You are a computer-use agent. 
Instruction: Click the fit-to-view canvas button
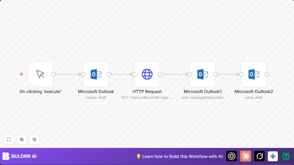pos(9,139)
